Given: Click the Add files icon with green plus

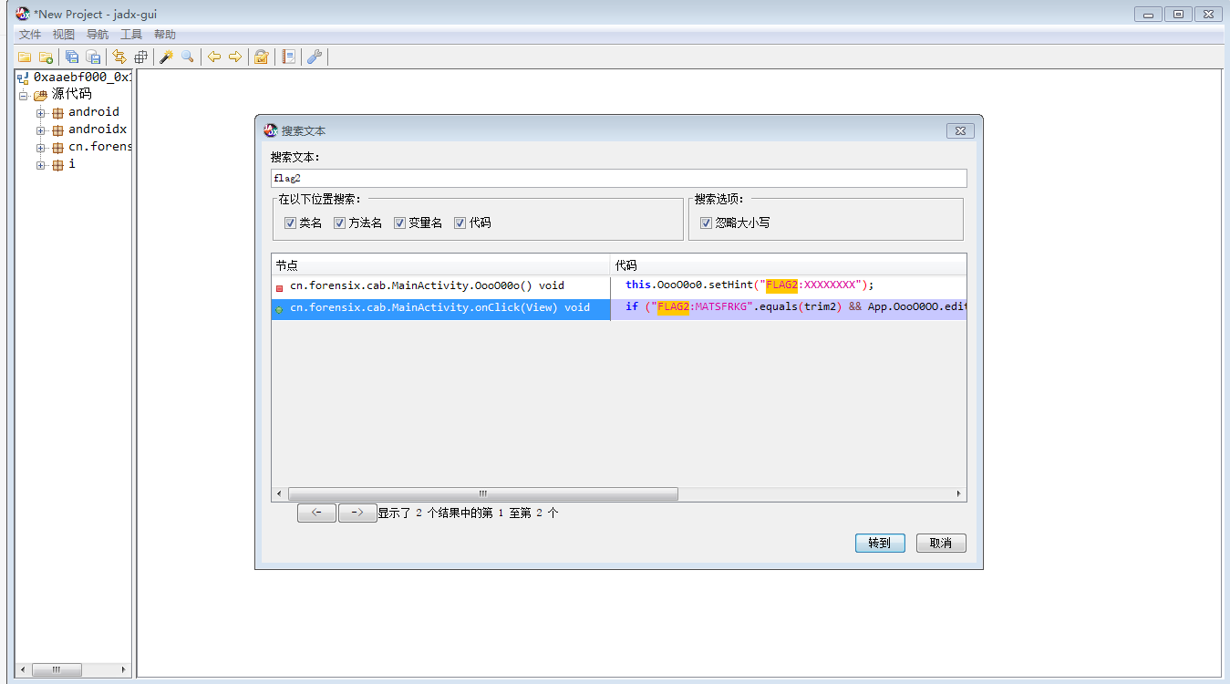Looking at the screenshot, I should coord(46,57).
